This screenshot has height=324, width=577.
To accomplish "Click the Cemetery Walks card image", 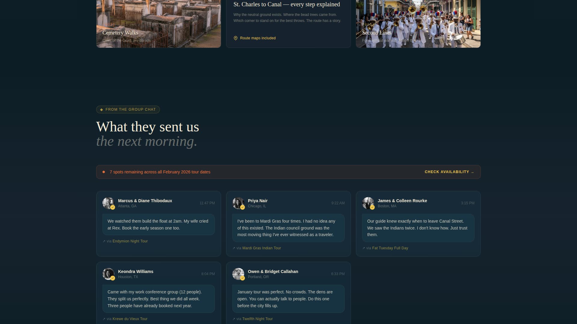I will point(158,24).
